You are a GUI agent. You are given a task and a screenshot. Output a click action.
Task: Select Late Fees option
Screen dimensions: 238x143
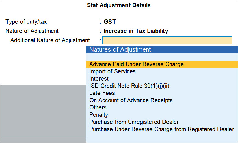tap(162, 93)
